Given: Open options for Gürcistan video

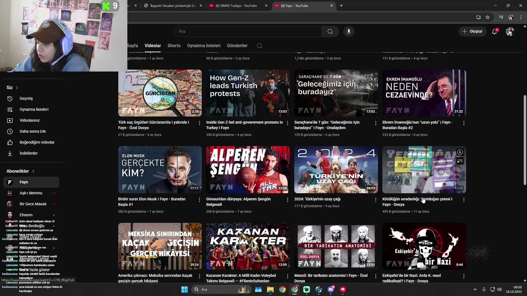Looking at the screenshot, I should click(x=200, y=123).
